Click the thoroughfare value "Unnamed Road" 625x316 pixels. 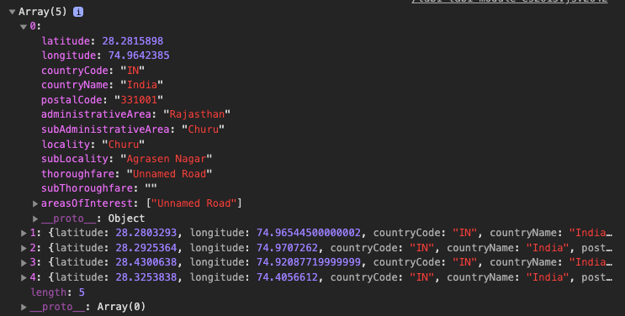[169, 174]
